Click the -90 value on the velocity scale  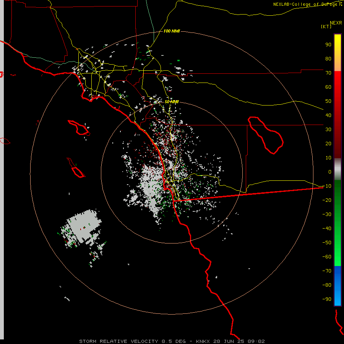point(327,299)
